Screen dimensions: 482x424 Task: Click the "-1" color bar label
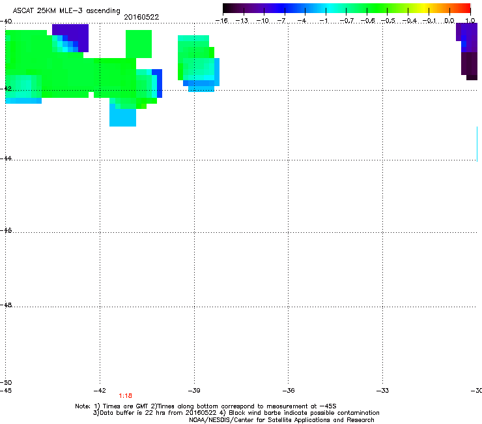[x=323, y=21]
